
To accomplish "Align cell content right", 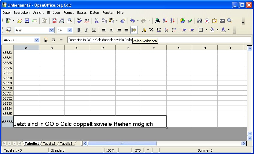I will pos(119,30).
